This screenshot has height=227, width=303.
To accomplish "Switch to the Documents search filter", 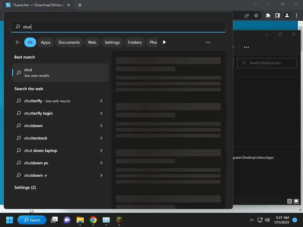I will (69, 42).
